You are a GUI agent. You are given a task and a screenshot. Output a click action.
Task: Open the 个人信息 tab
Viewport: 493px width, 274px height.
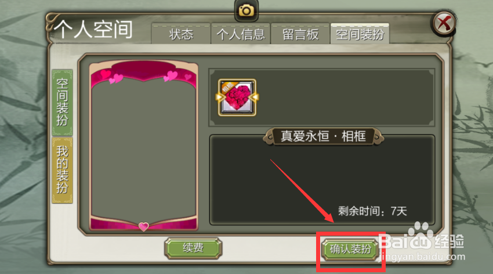pyautogui.click(x=241, y=34)
